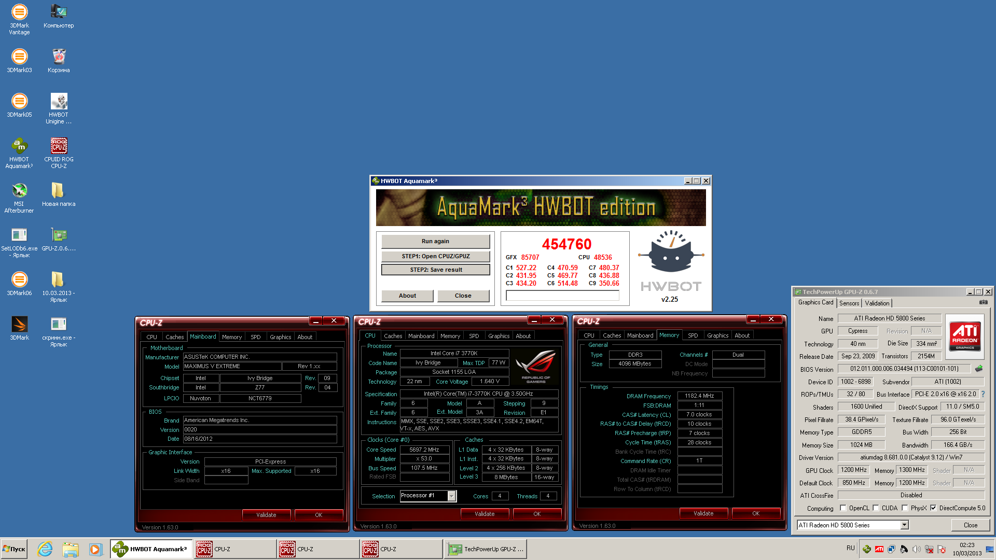Open the Корзина recycle bin icon
This screenshot has width=996, height=560.
point(59,61)
